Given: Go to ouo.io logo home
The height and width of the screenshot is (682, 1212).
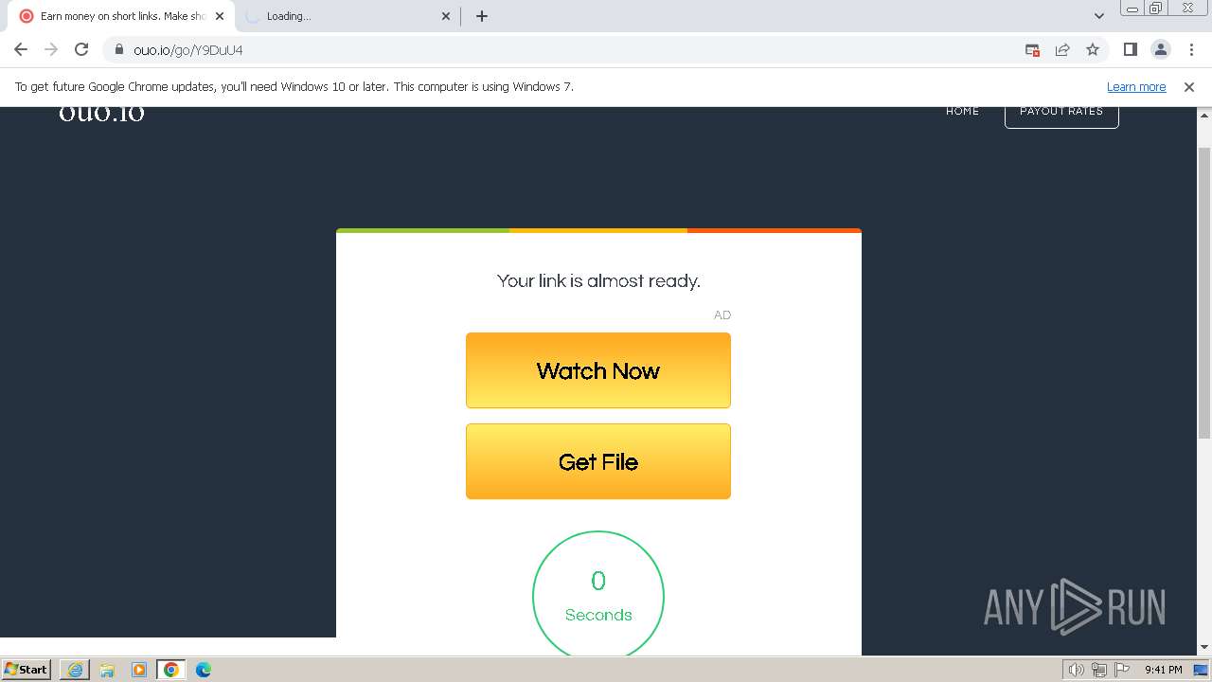Looking at the screenshot, I should [x=101, y=114].
